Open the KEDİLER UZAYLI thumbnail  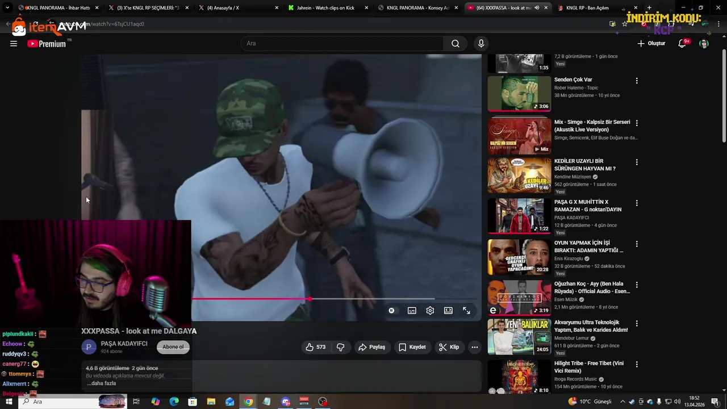pyautogui.click(x=519, y=176)
